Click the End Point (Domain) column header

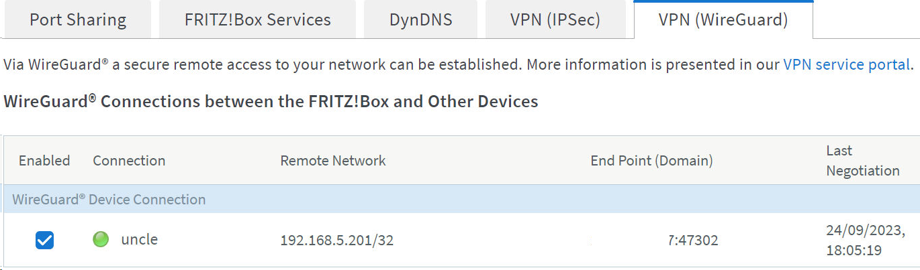click(651, 161)
